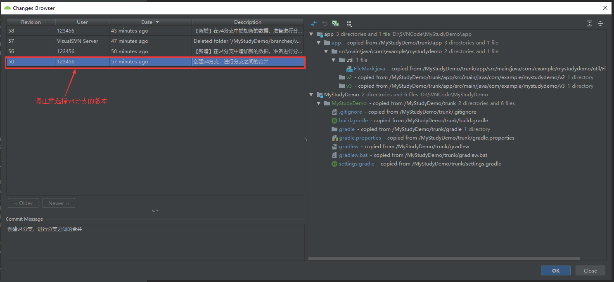Click the Revert undo arrow icon
614x282 pixels.
coord(325,23)
